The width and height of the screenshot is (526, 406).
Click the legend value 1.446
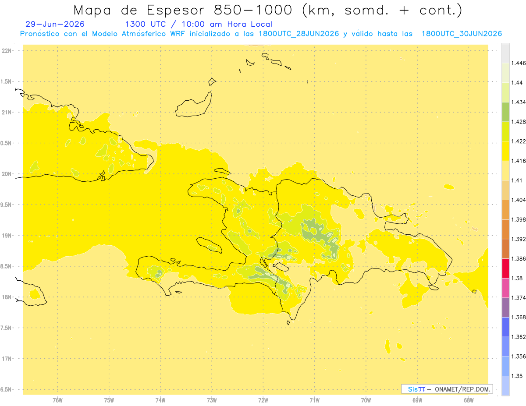(518, 63)
